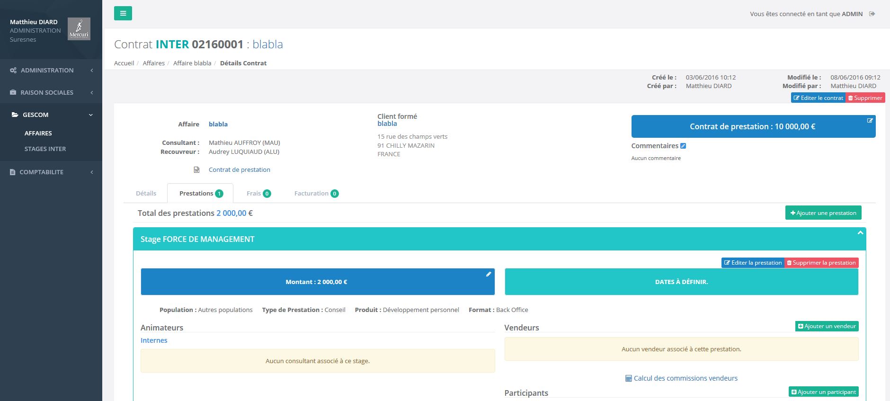This screenshot has height=401, width=890.
Task: Select STAGES INTER in sidebar
Action: tap(45, 149)
